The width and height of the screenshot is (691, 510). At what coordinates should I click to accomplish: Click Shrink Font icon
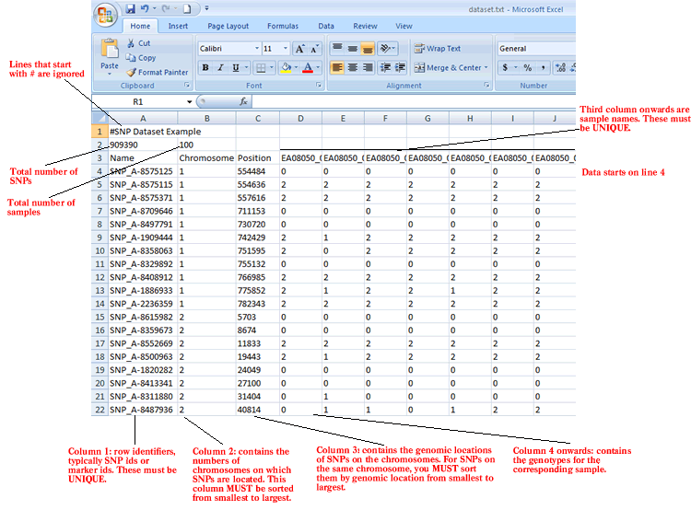(x=315, y=49)
